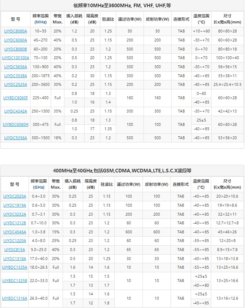
Task: Open the UIYDC6060A product link
Action: click(15, 40)
